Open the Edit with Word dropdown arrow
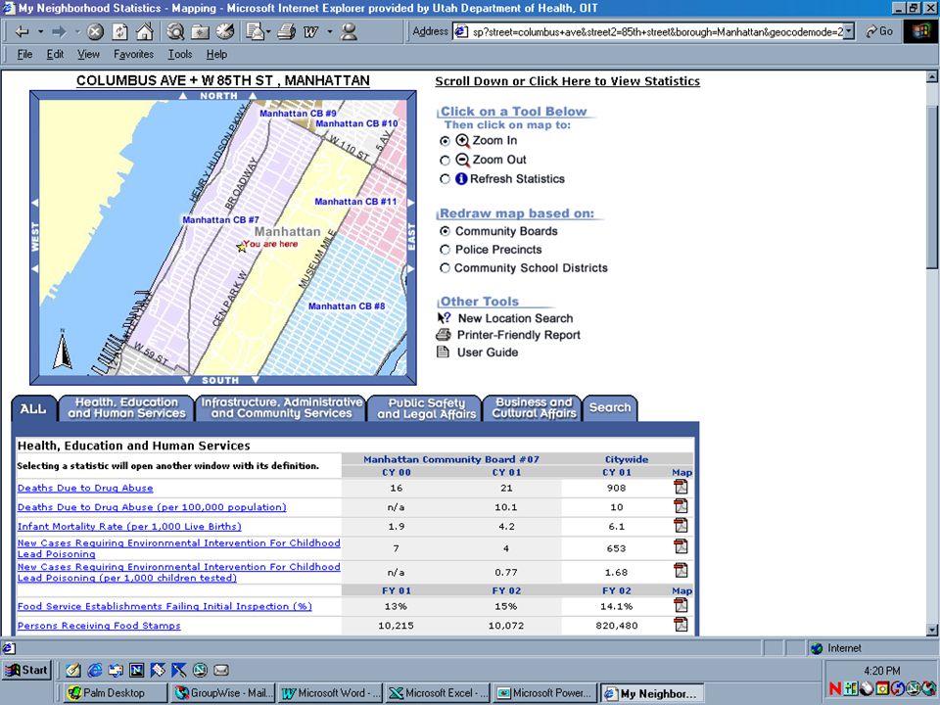This screenshot has height=705, width=940. (330, 31)
